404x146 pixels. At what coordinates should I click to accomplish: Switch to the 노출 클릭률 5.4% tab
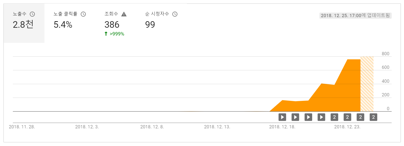(x=70, y=23)
